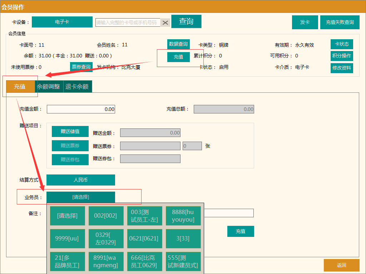Click 数据查询 to query member data
This screenshot has width=366, height=274.
click(x=178, y=44)
